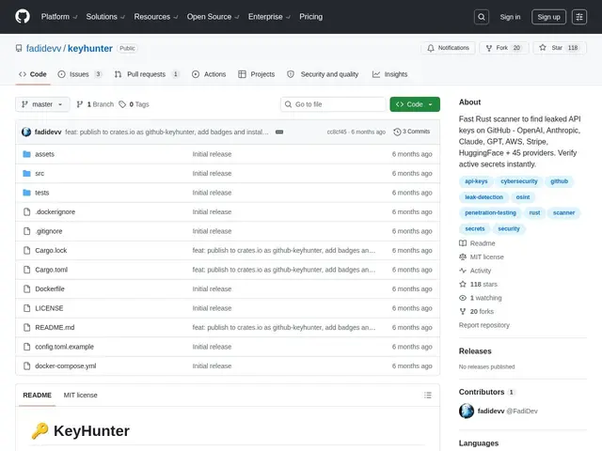Select the cybersecurity topic tag
This screenshot has height=451, width=602.
pyautogui.click(x=518, y=181)
